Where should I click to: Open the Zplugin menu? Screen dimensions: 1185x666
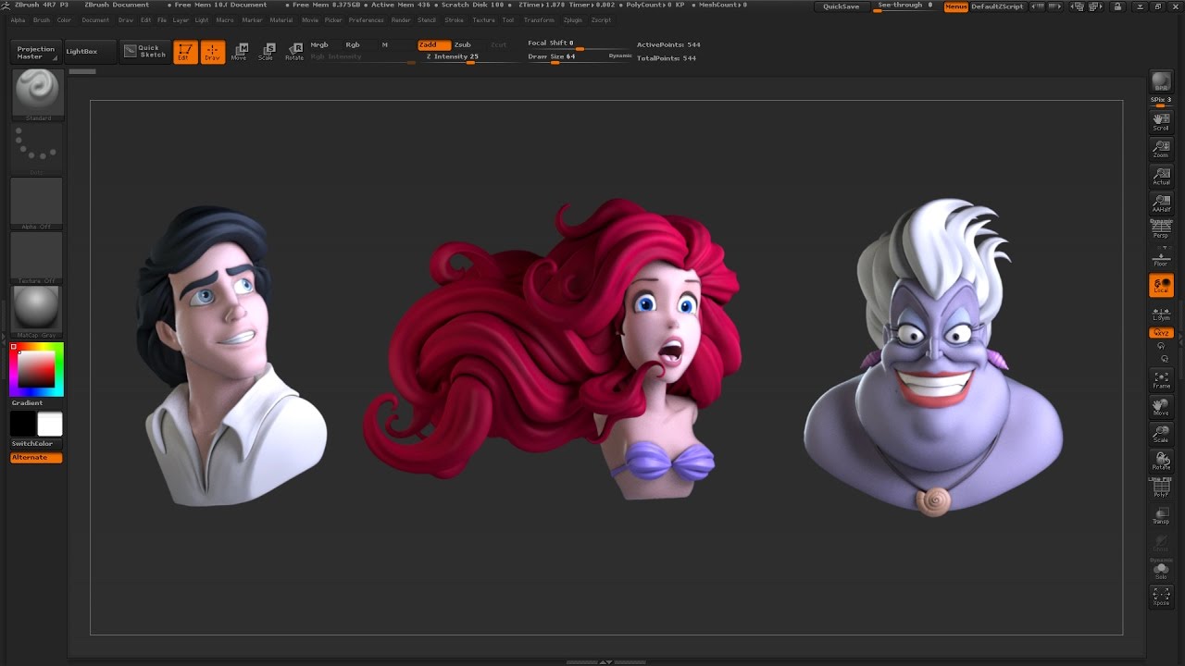(573, 19)
